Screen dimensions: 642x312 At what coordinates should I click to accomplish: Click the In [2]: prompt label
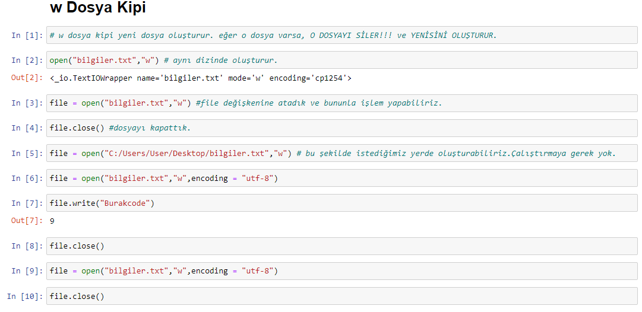point(27,61)
